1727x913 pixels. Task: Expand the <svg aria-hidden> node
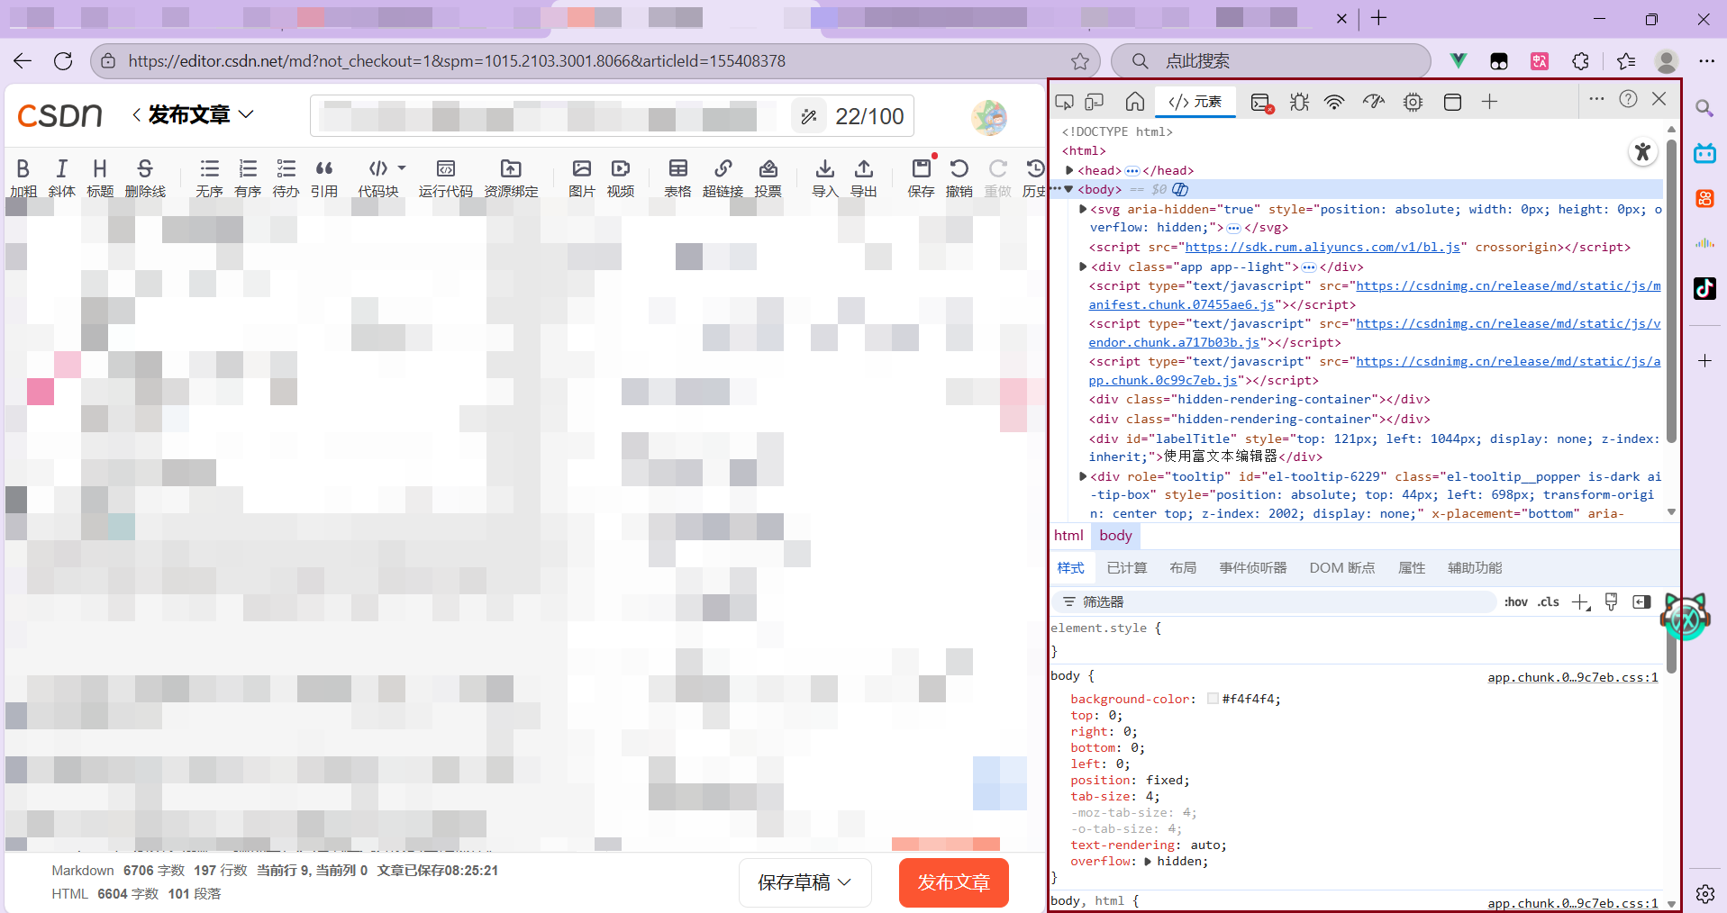(x=1083, y=209)
